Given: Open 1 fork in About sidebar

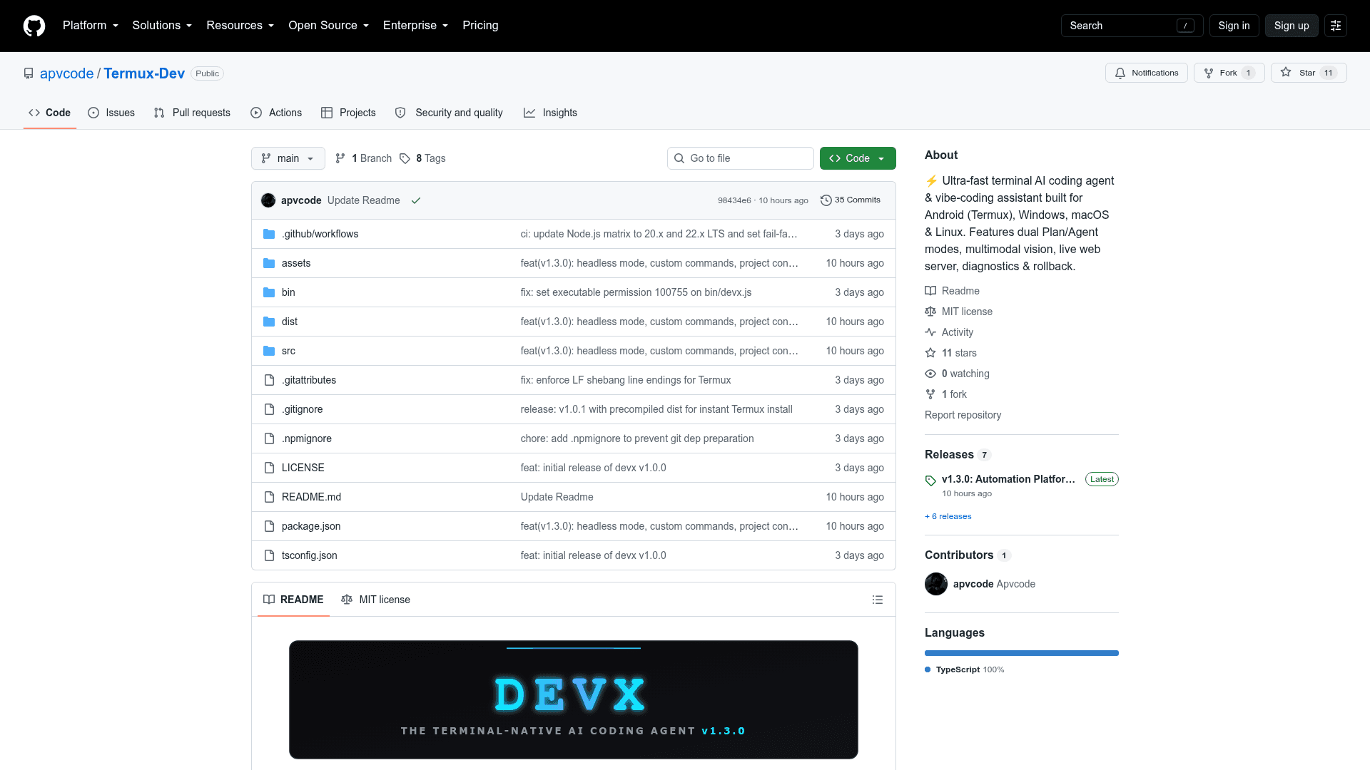Looking at the screenshot, I should point(946,394).
